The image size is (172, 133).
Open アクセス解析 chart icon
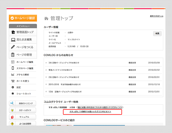tap(13, 75)
